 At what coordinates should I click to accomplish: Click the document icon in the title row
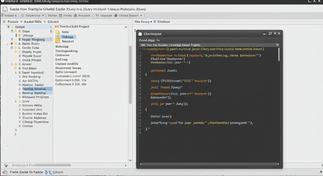pyautogui.click(x=5, y=9)
